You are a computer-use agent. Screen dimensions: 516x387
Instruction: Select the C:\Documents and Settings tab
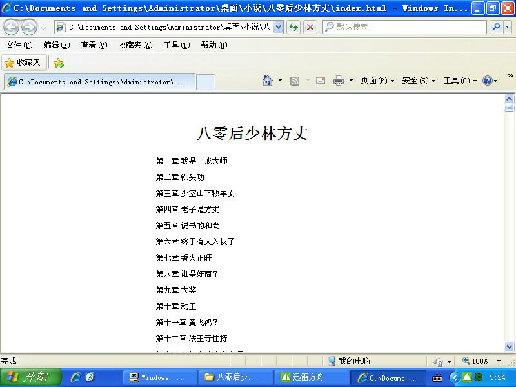point(100,82)
